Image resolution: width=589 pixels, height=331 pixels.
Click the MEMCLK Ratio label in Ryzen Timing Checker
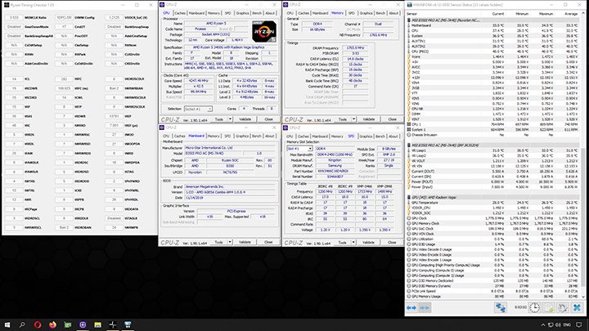tap(36, 18)
